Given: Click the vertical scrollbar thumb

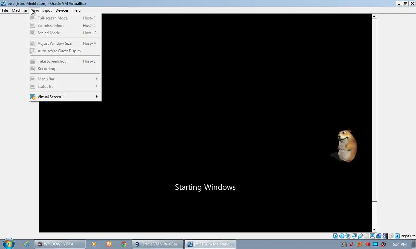Looking at the screenshot, I should point(374,110).
